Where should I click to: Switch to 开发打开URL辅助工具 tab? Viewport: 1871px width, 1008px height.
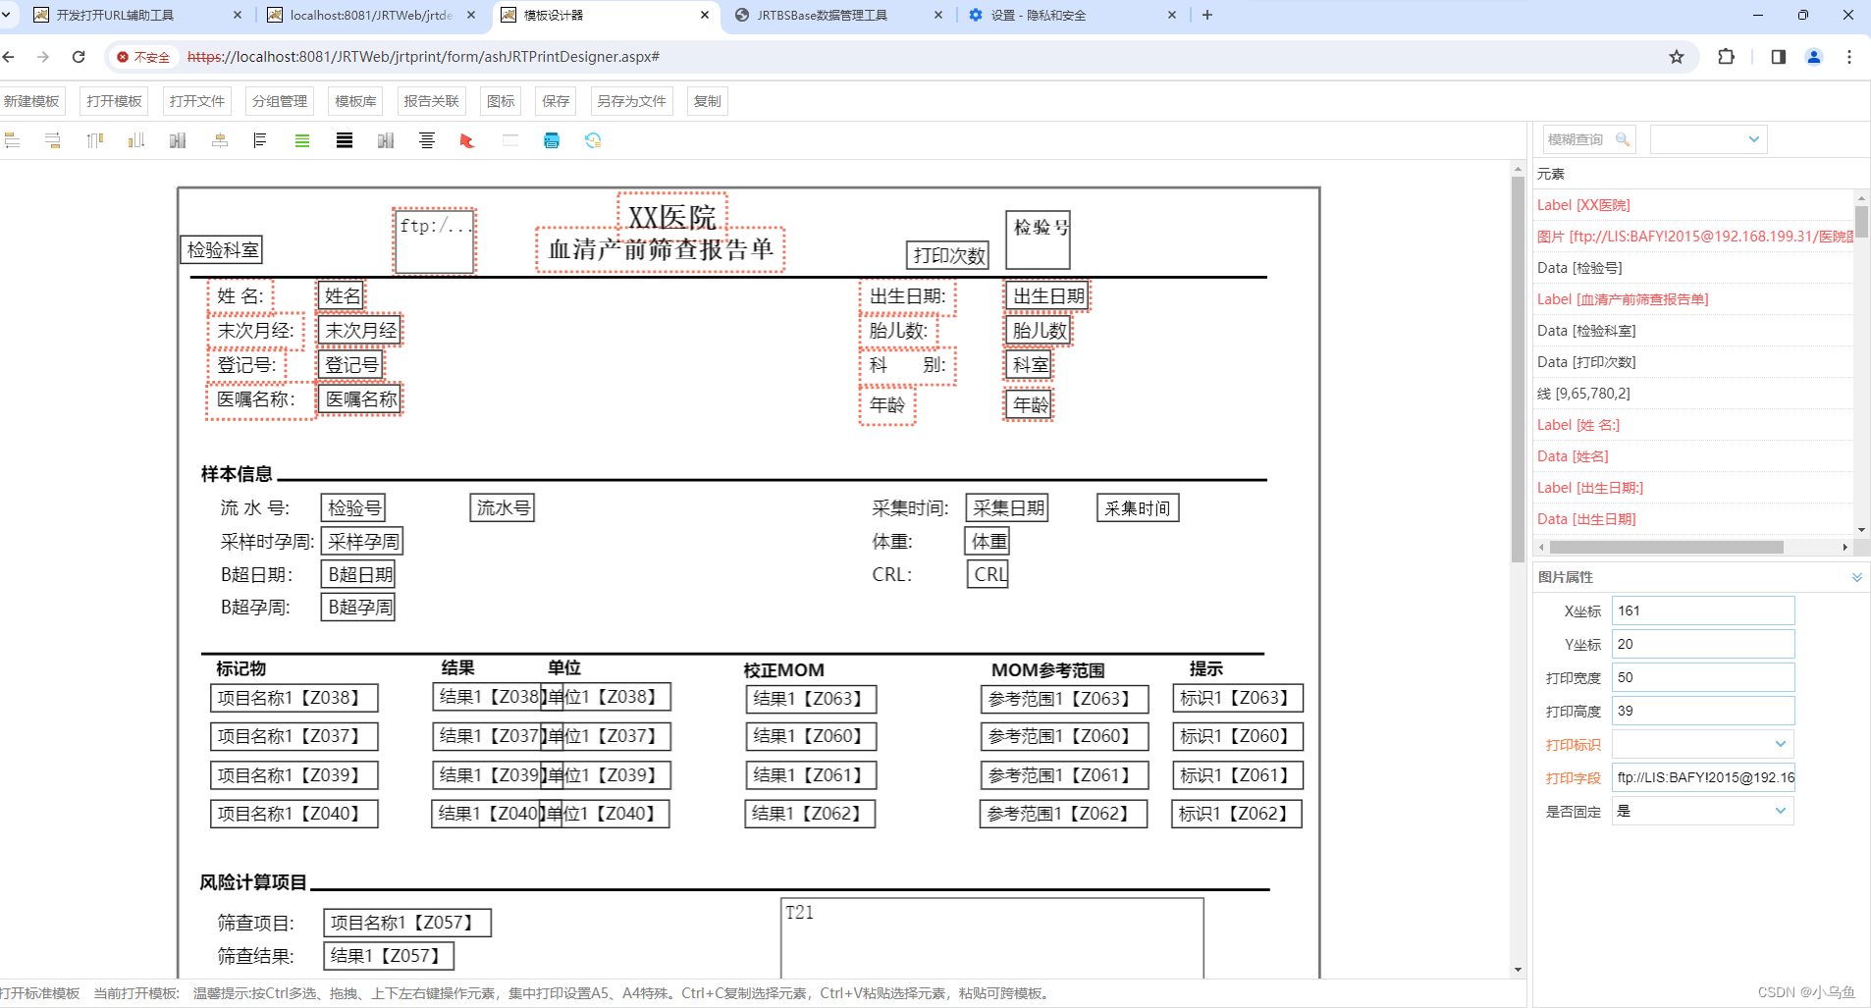136,15
